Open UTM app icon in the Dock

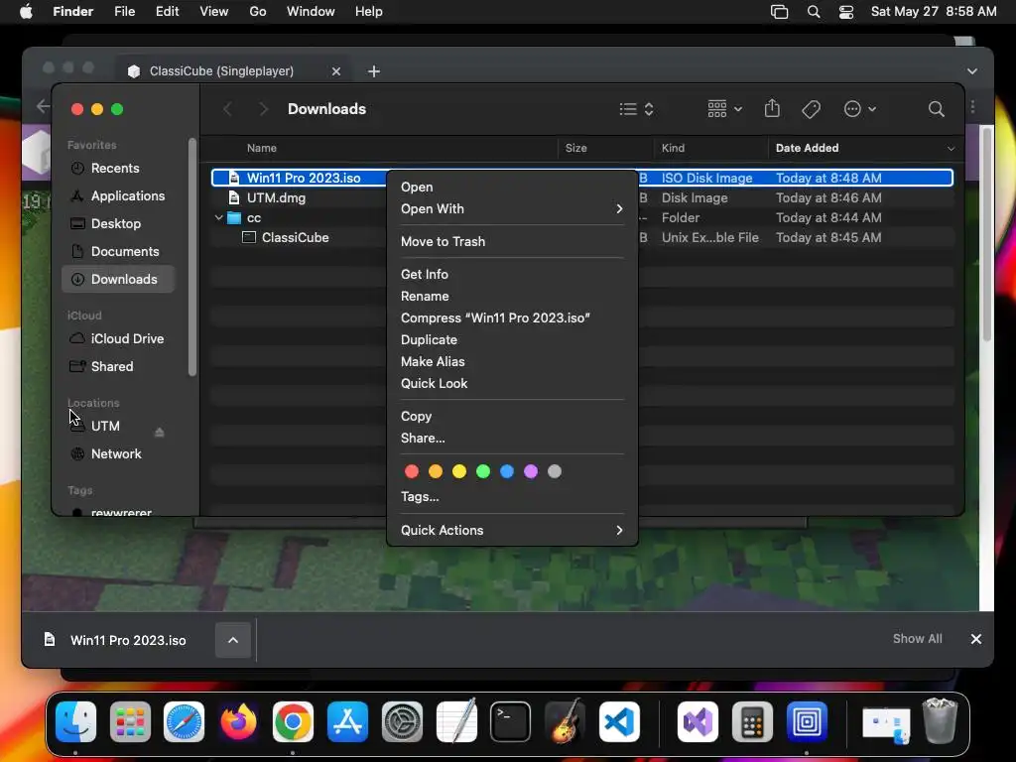click(807, 721)
